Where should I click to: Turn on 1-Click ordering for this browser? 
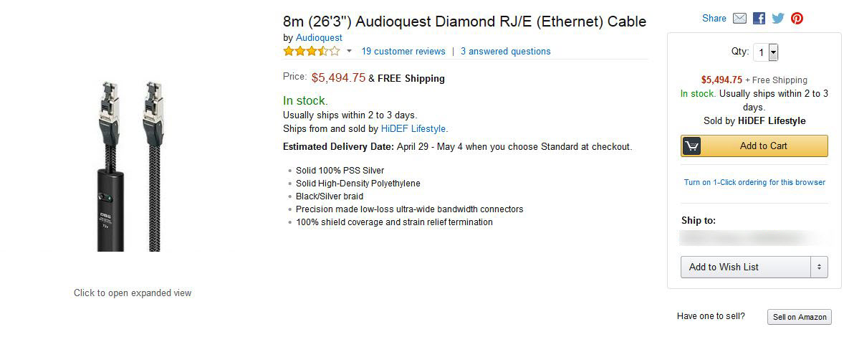[x=754, y=182]
